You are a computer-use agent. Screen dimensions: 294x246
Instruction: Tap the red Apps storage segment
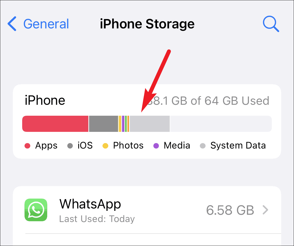click(x=55, y=124)
